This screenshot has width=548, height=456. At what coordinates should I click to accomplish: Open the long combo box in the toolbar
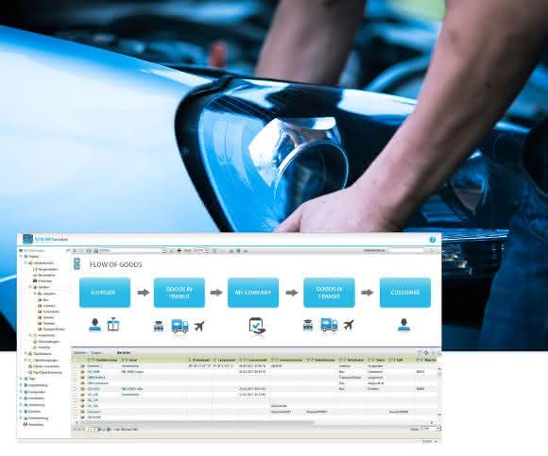[x=130, y=251]
